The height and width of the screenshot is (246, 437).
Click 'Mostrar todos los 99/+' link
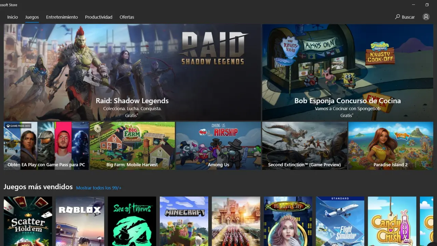(x=99, y=188)
